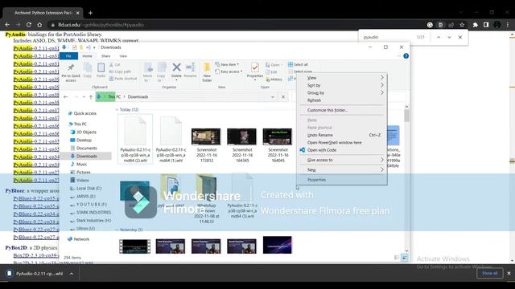Click the Copy ribbon icon
Screen dimensions: 515x289
[x=88, y=70]
